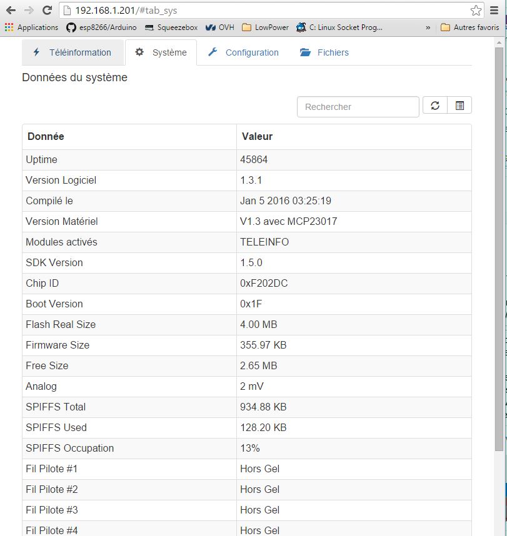Click the Analog value 2 mV
507x536 pixels.
tap(252, 386)
